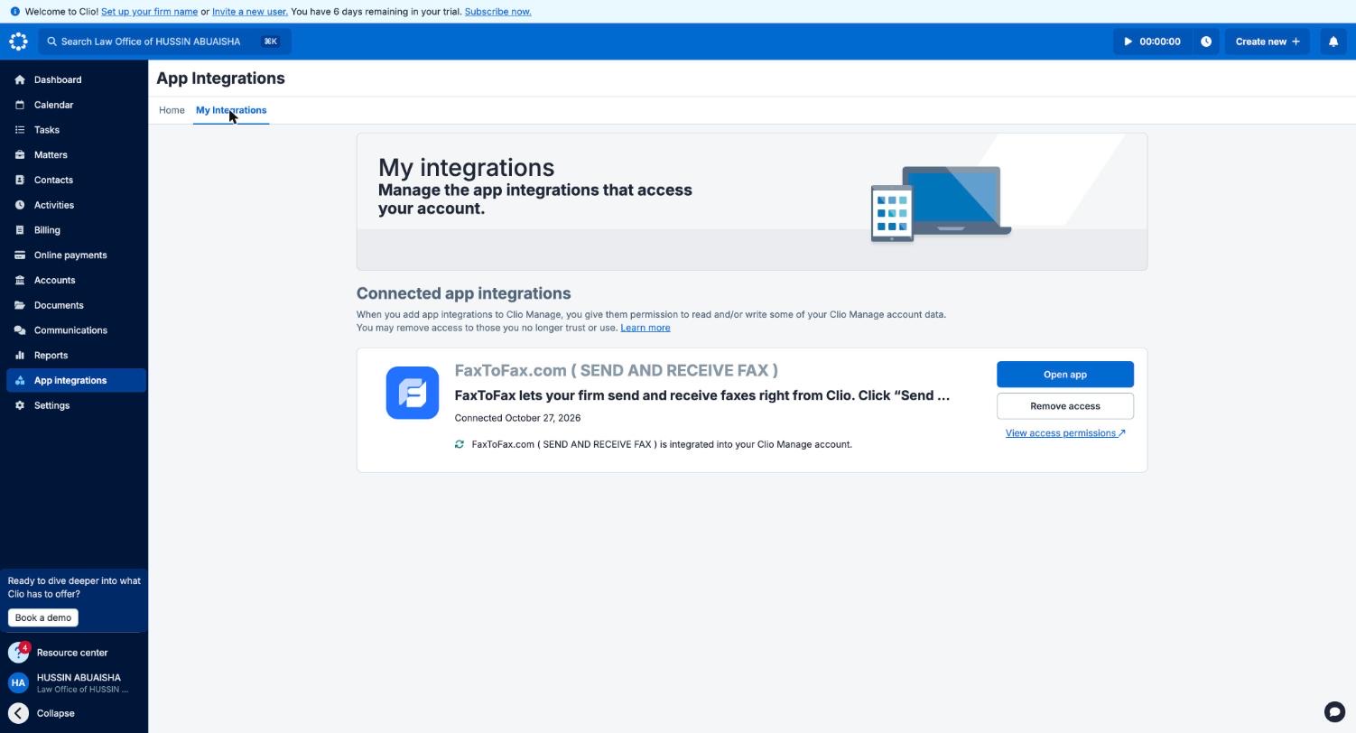Open the chat support bubble
This screenshot has height=733, width=1356.
[x=1334, y=711]
